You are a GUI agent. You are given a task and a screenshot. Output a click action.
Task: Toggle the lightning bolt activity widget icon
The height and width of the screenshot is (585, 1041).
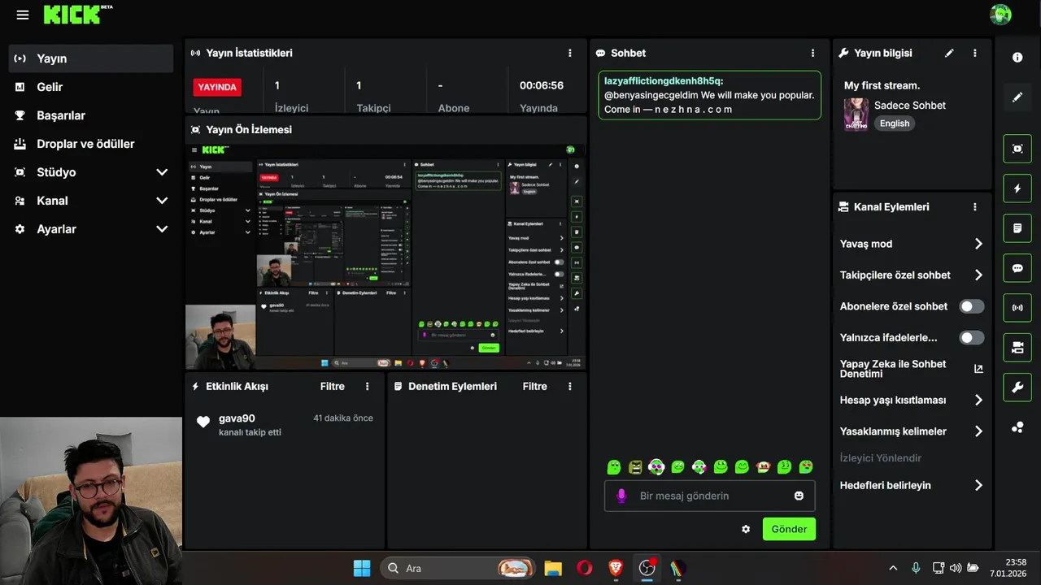[x=1017, y=188]
